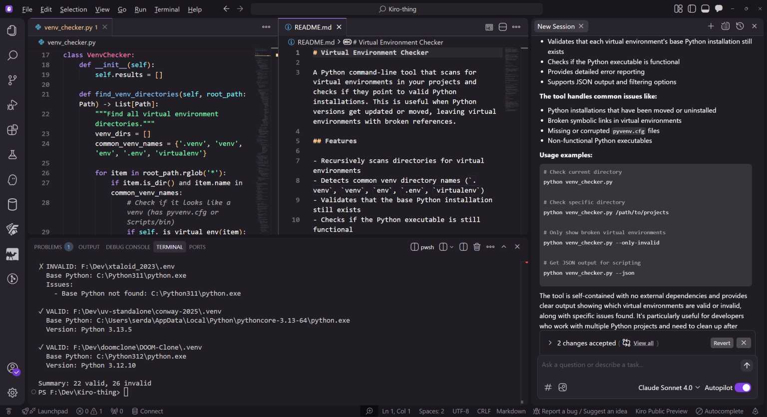The width and height of the screenshot is (767, 417).
Task: Toggle the bottom panel visibility icon
Action: (x=705, y=8)
